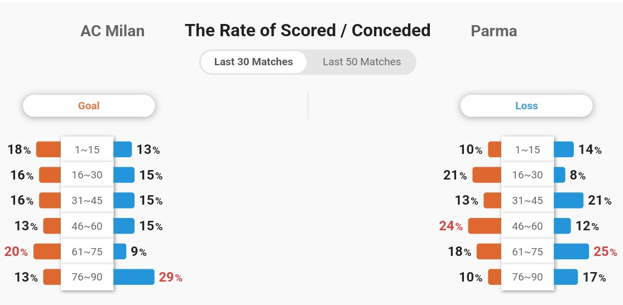Image resolution: width=623 pixels, height=305 pixels.
Task: Click Parma's 25% blue bar for 61~75
Action: (571, 251)
